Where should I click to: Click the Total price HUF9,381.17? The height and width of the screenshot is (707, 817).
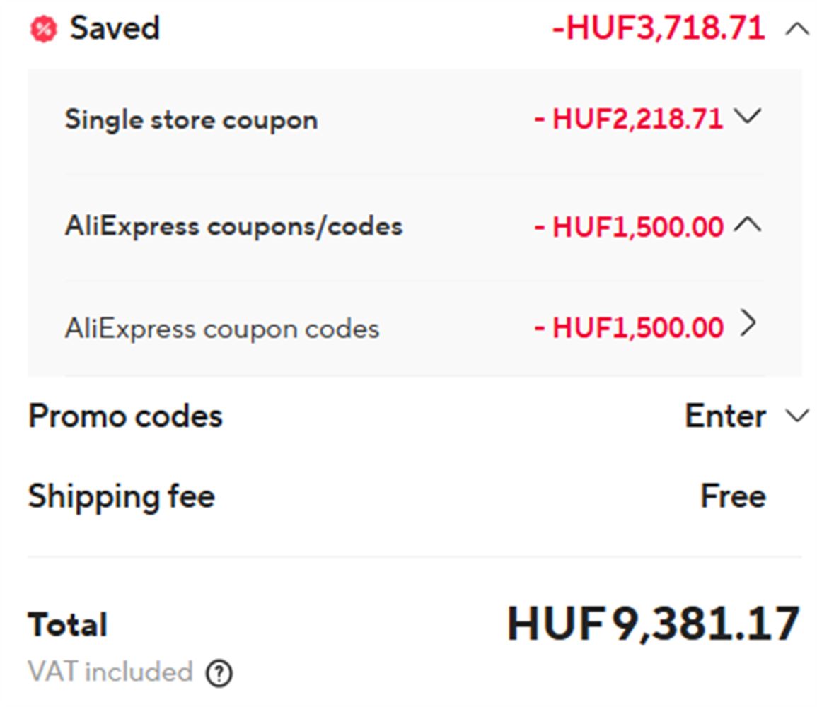[653, 624]
